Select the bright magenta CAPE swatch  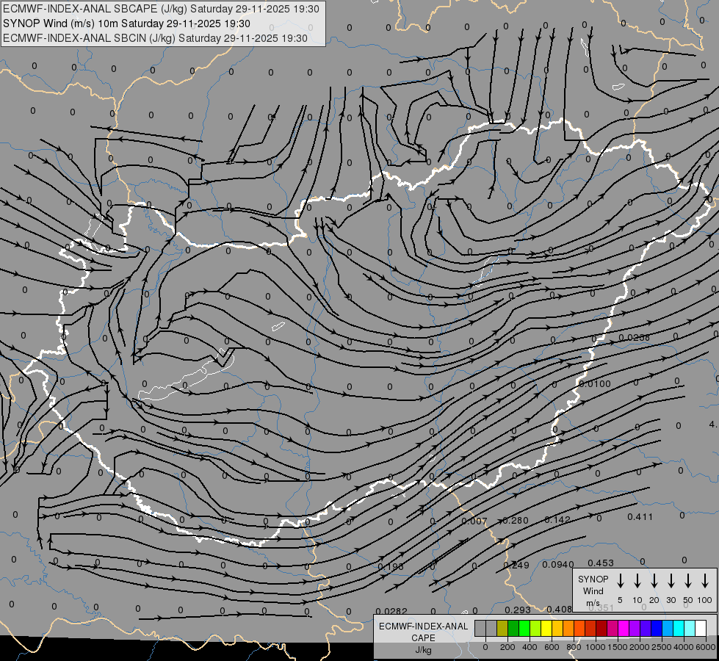[x=624, y=628]
